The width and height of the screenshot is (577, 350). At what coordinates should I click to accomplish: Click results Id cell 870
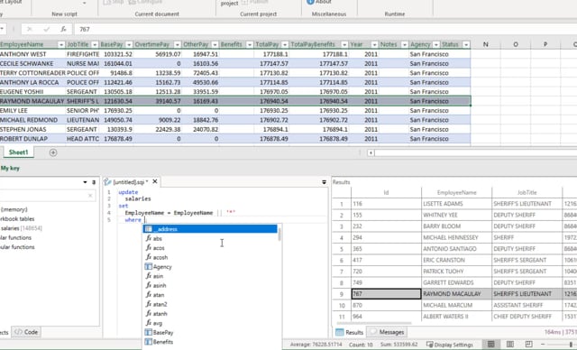point(386,306)
